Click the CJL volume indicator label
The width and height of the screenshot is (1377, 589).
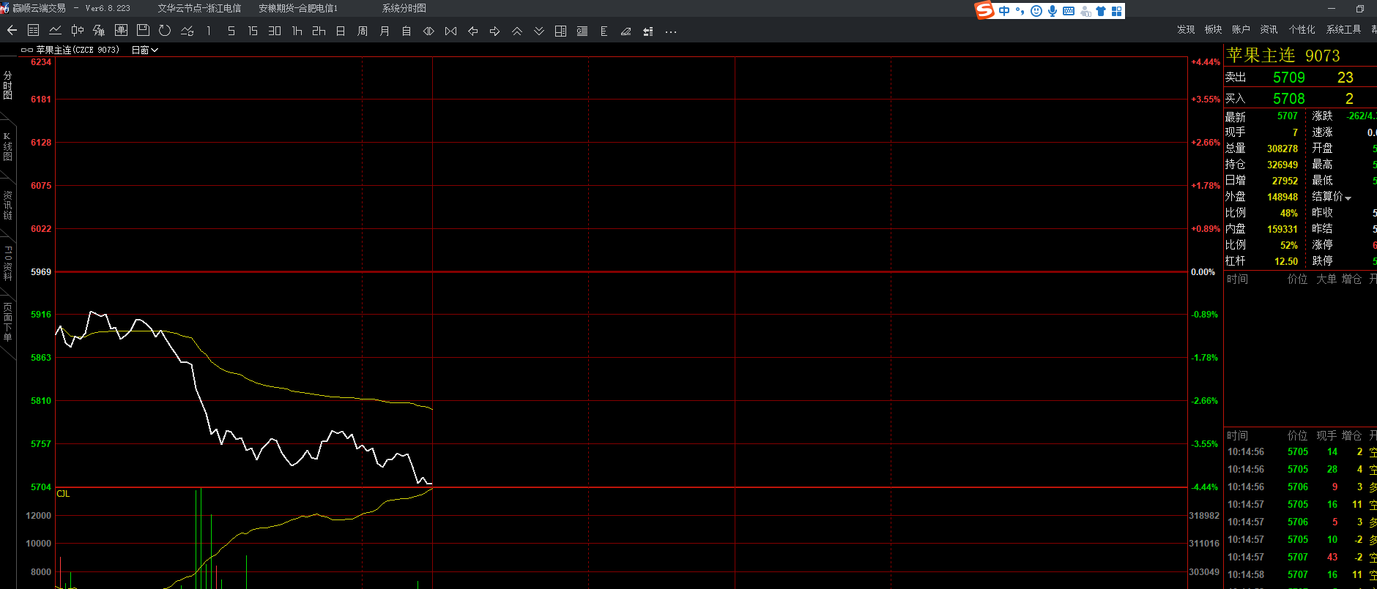[x=63, y=494]
